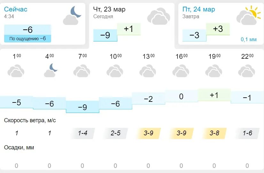Image resolution: width=264 pixels, height=173 pixels.
Task: Click the 3-9 wind speed badge at 13:00
Action: [x=148, y=133]
